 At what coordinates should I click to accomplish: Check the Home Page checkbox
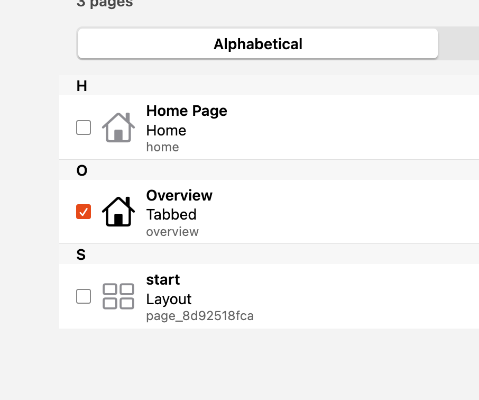click(84, 128)
